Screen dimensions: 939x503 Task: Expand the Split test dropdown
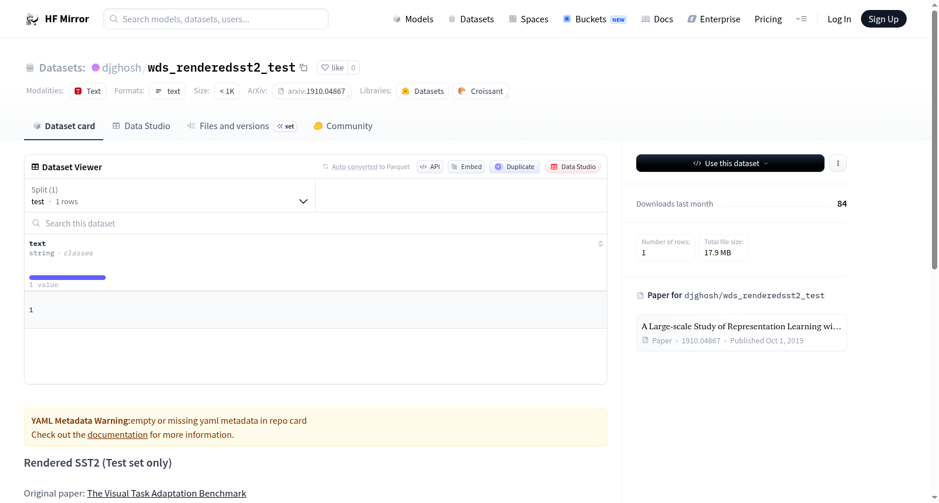[170, 195]
